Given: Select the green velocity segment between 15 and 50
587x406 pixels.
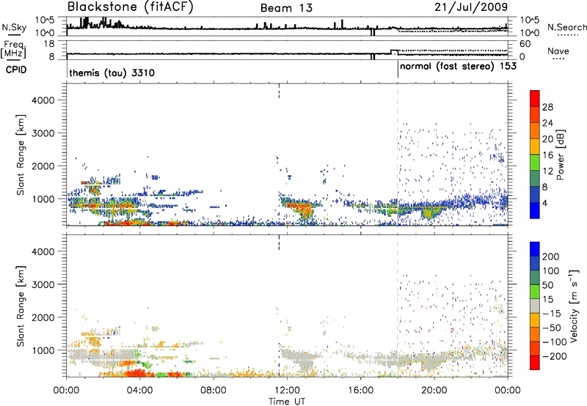Looking at the screenshot, I should pos(535,292).
